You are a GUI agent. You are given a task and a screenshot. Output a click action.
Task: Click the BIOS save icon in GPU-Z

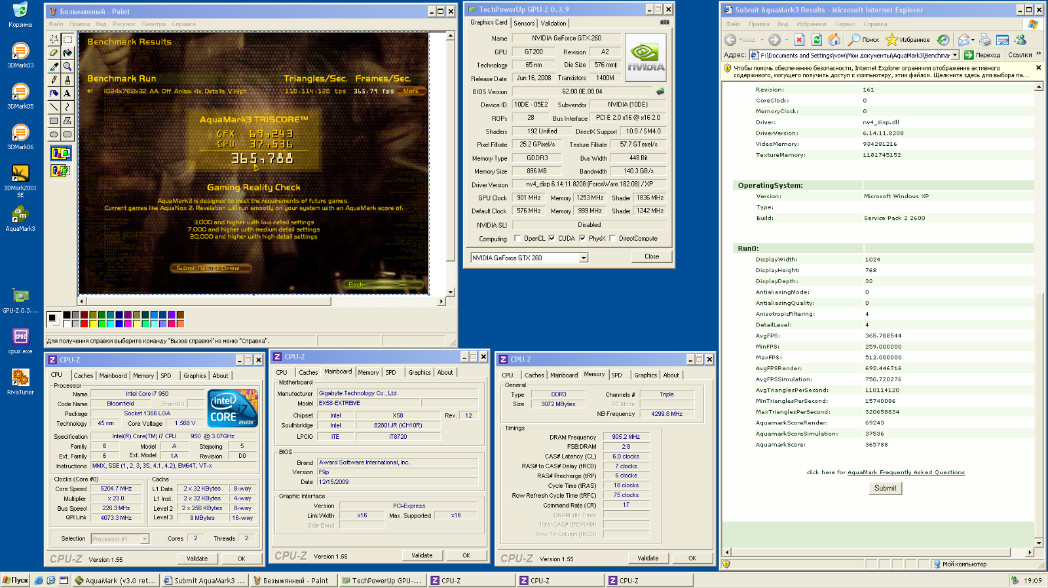click(x=660, y=92)
